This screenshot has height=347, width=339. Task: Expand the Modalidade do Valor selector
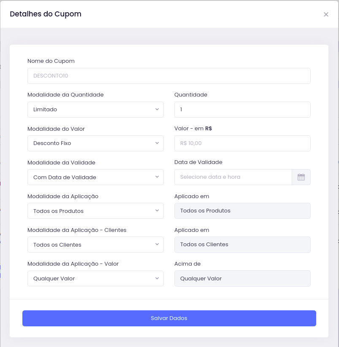coord(95,143)
